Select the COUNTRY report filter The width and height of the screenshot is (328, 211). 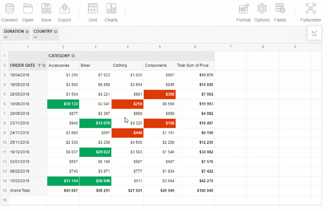pos(45,34)
